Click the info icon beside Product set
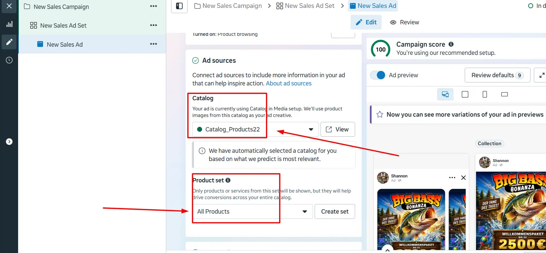 pos(228,180)
